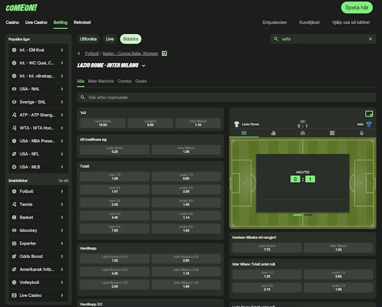382x307 pixels.
Task: Expand Ishockey quick link chevron
Action: 62,230
